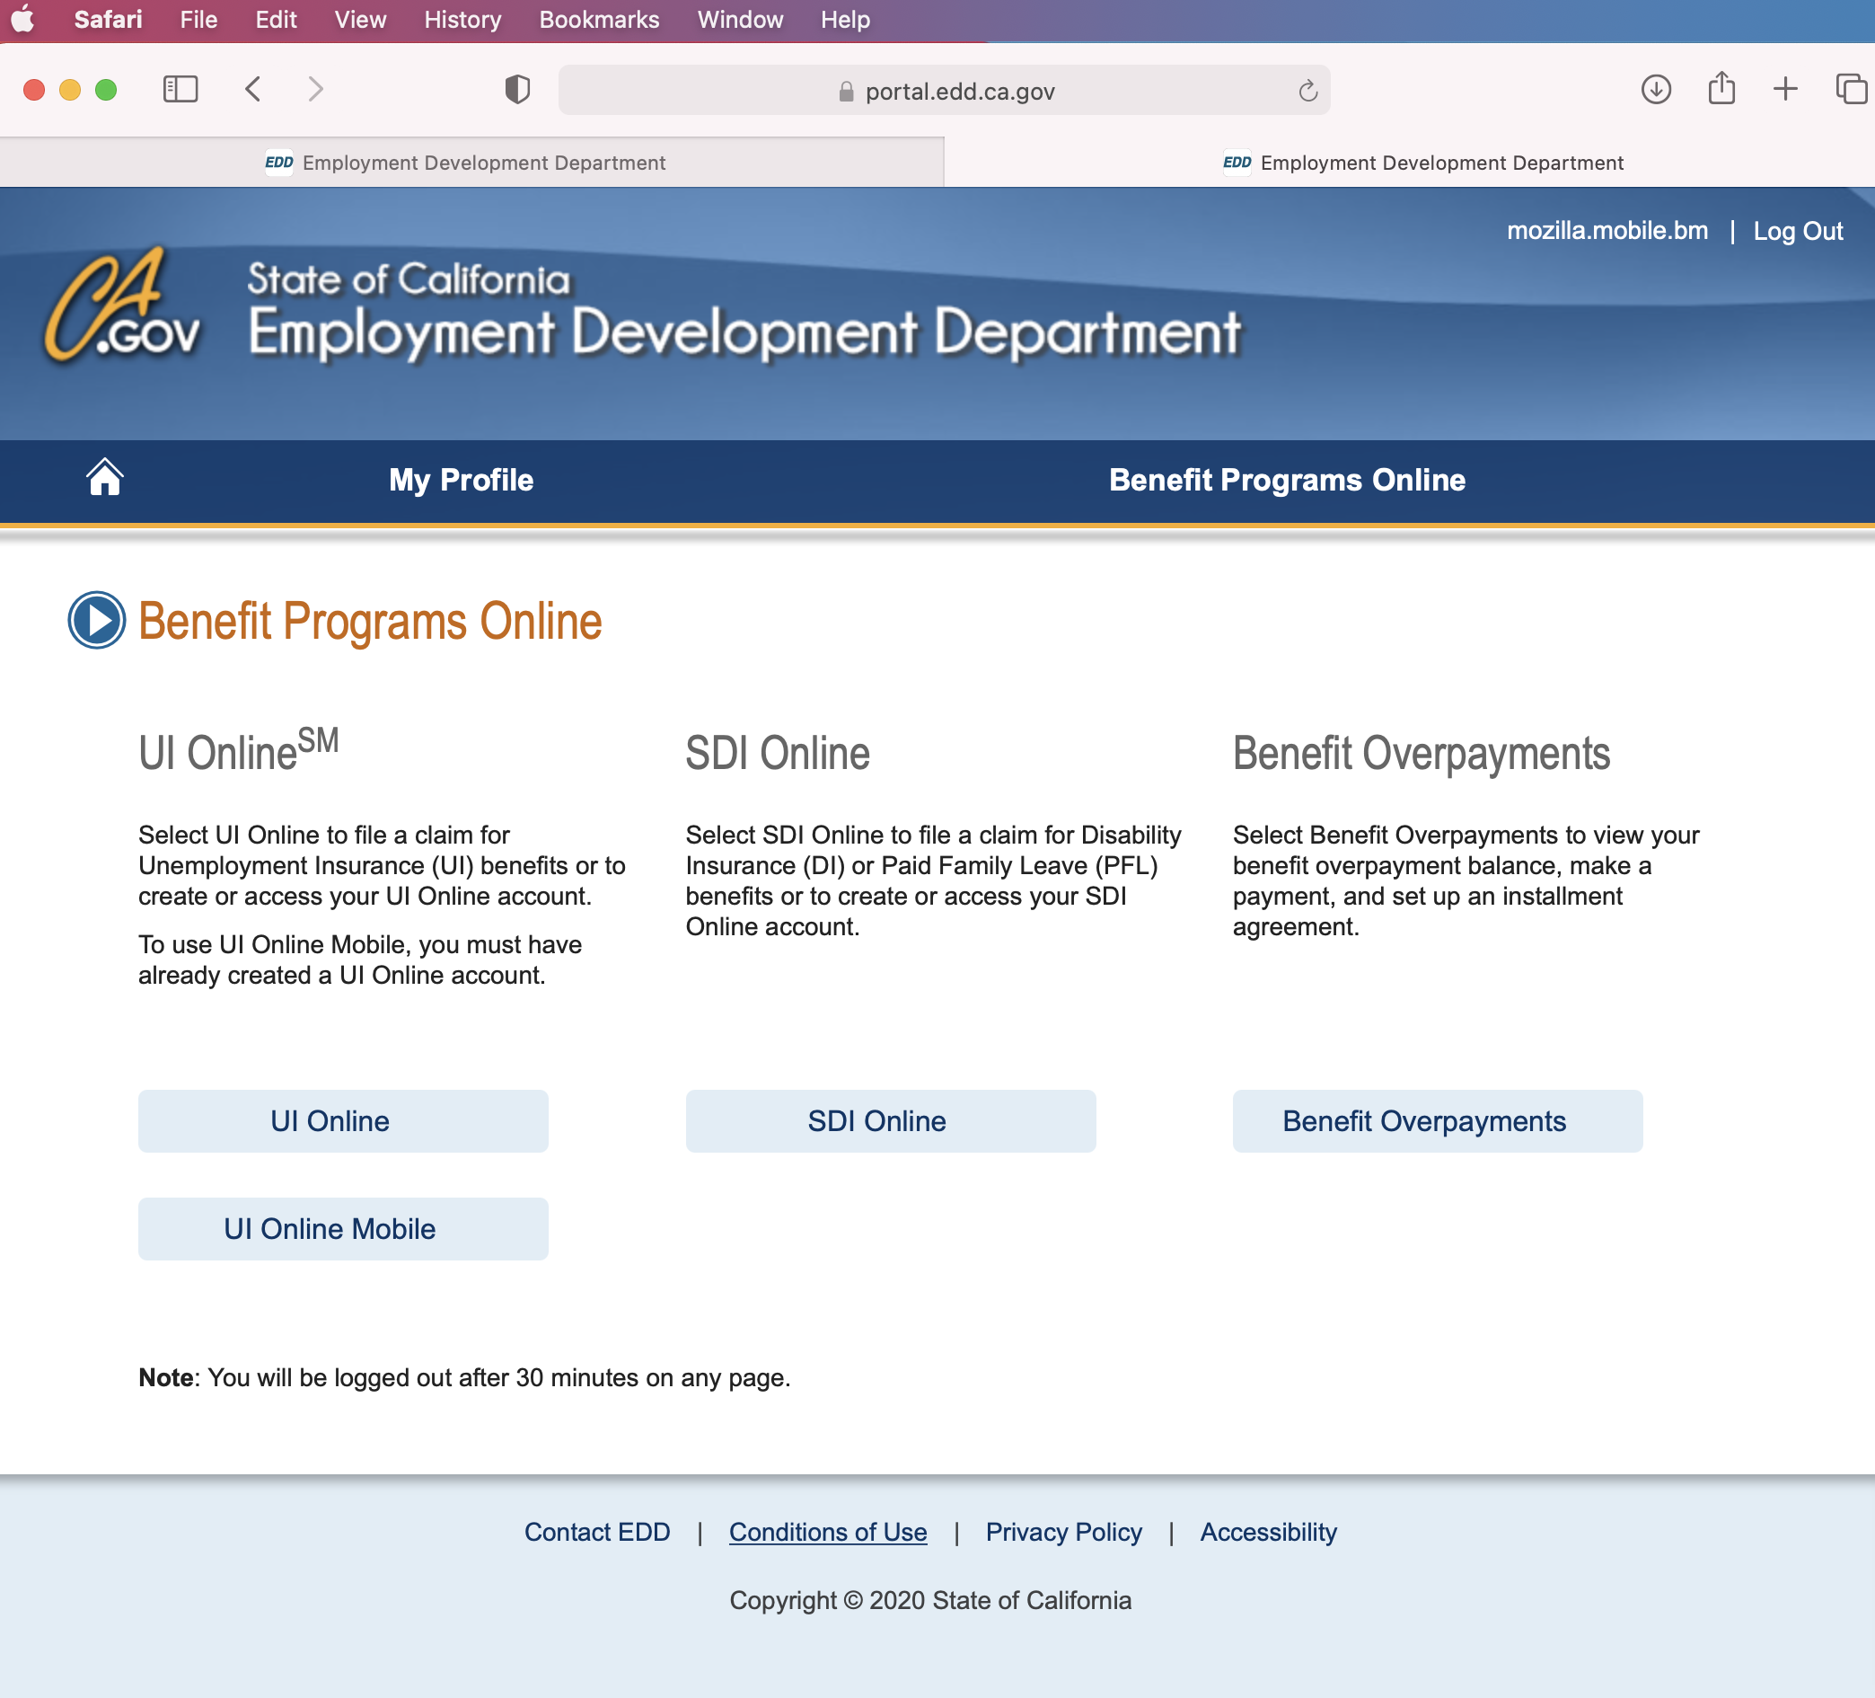Go back to the previous page

pos(253,89)
